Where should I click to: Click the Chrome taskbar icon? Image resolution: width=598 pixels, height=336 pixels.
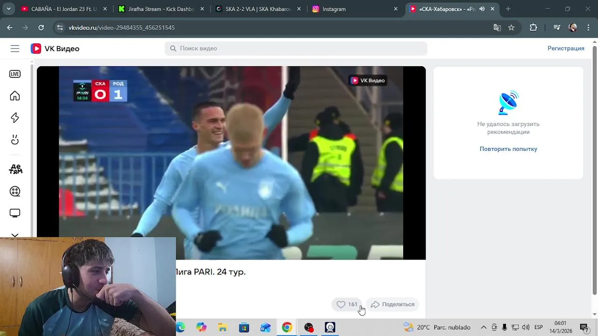pyautogui.click(x=287, y=327)
